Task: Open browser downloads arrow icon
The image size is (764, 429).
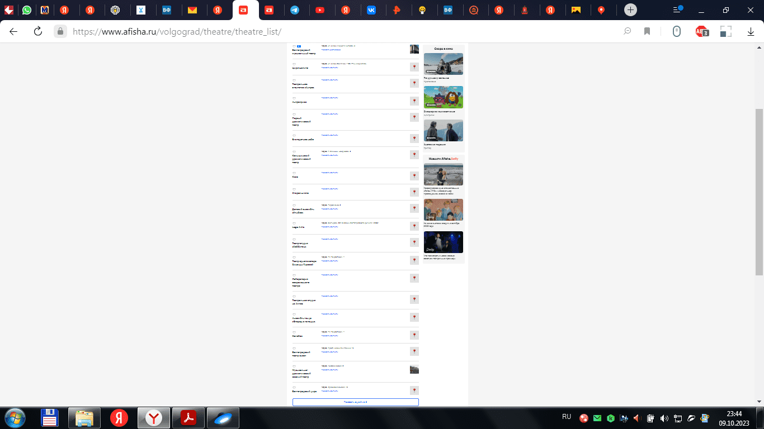Action: point(751,32)
